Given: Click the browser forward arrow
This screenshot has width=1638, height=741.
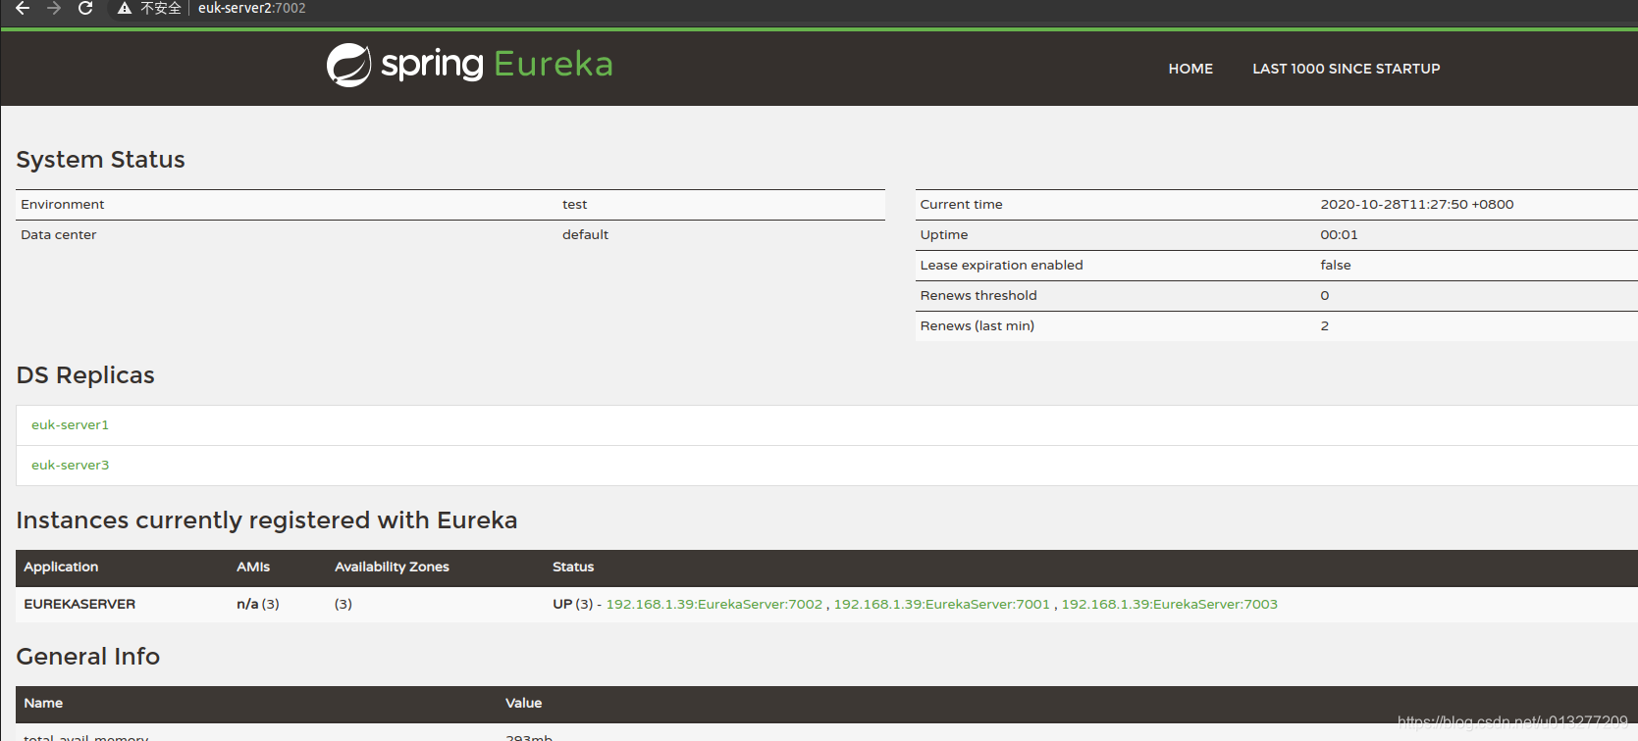Looking at the screenshot, I should point(54,8).
